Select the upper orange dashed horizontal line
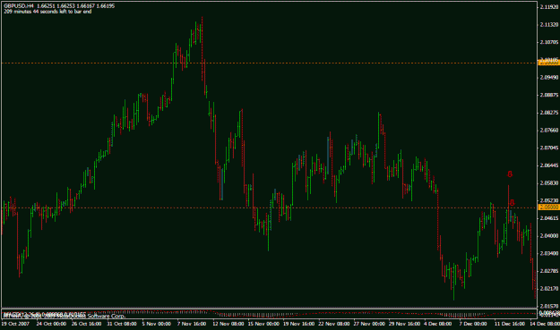The height and width of the screenshot is (330, 560). click(269, 63)
